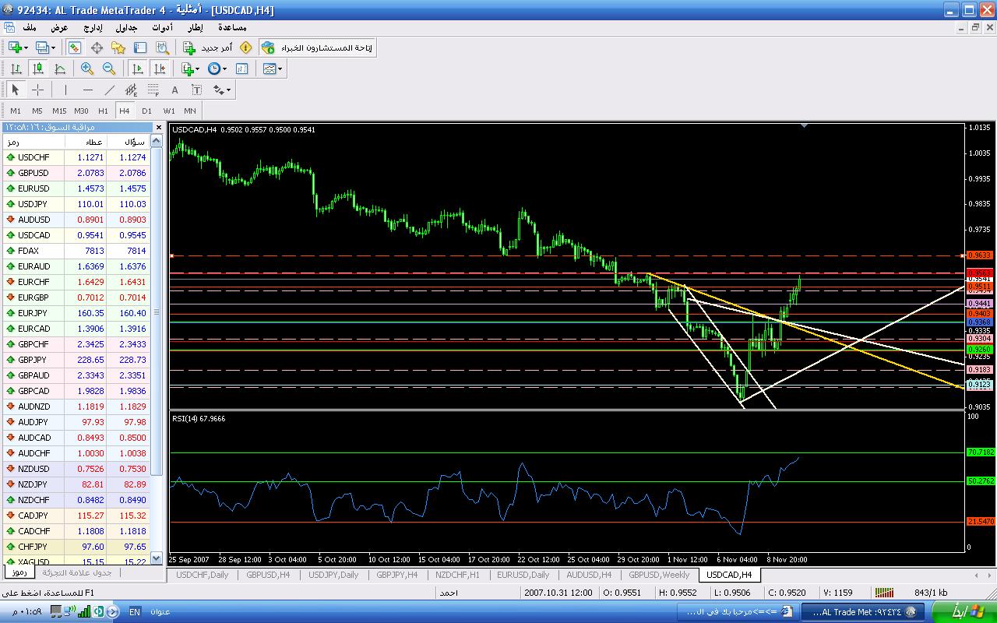This screenshot has height=623, width=997.
Task: Click the Zoom Out magnifier icon
Action: tap(109, 69)
